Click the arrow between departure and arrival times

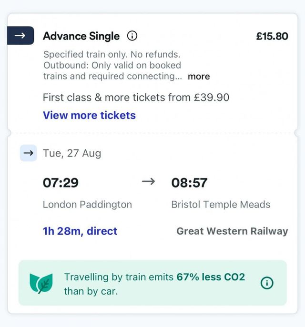[x=149, y=181]
